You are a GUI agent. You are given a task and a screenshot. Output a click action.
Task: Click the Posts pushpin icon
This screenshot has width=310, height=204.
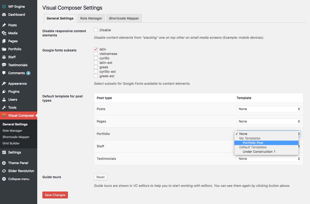[4, 25]
